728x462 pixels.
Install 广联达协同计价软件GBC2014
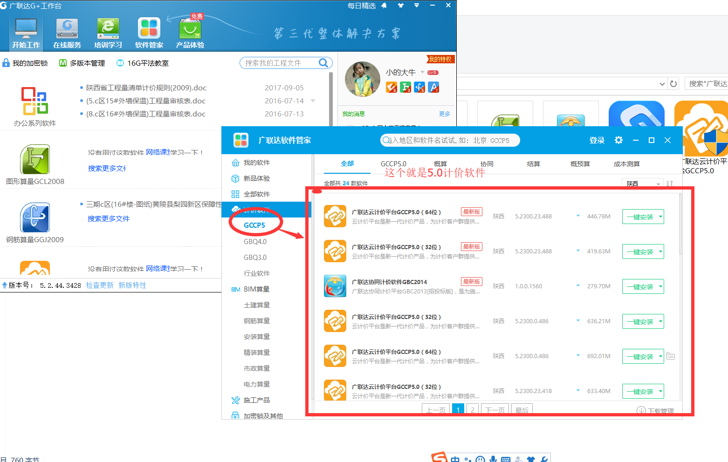[639, 286]
